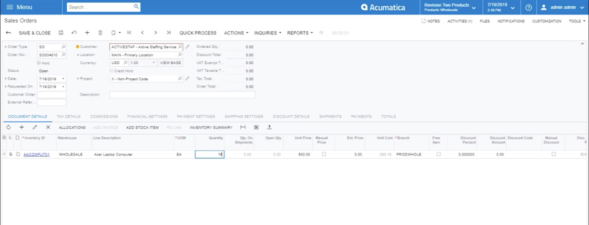The height and width of the screenshot is (225, 589).
Task: Open the help question mark icon
Action: coord(529,7)
